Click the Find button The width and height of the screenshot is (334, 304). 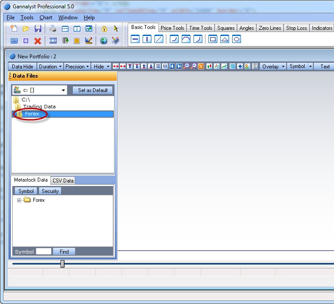[x=64, y=252]
